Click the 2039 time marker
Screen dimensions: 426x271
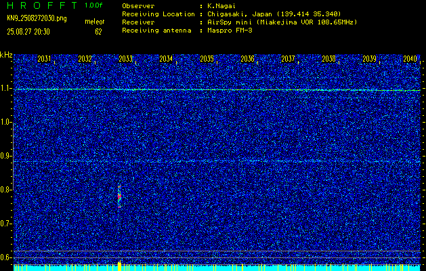pyautogui.click(x=370, y=59)
